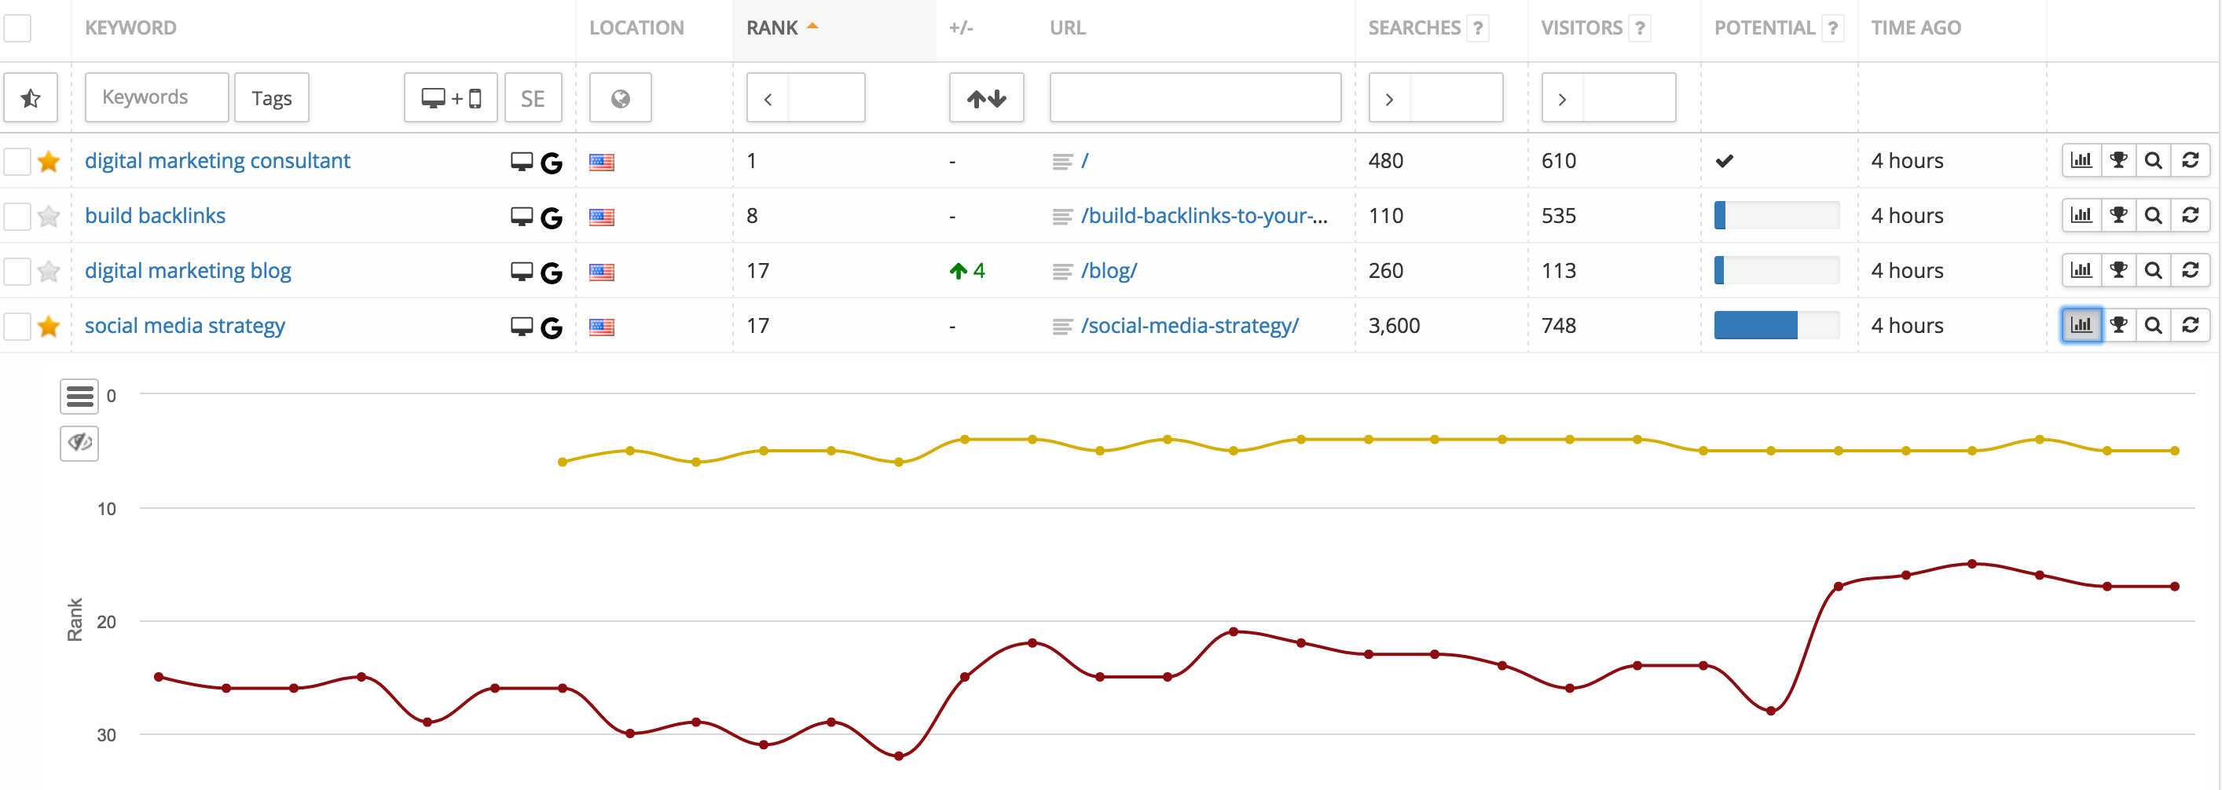Open trophy icon for digital marketing consultant
The height and width of the screenshot is (790, 2222).
coord(2118,160)
